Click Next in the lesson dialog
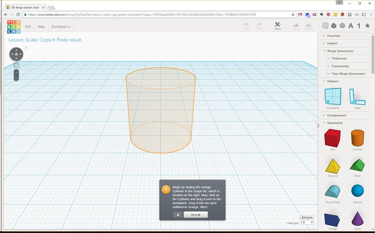The height and width of the screenshot is (233, 375). [196, 215]
